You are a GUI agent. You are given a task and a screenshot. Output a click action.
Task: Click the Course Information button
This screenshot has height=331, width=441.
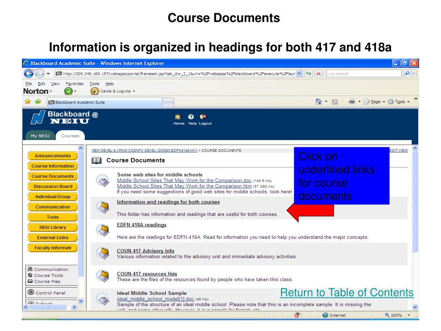[x=53, y=166]
